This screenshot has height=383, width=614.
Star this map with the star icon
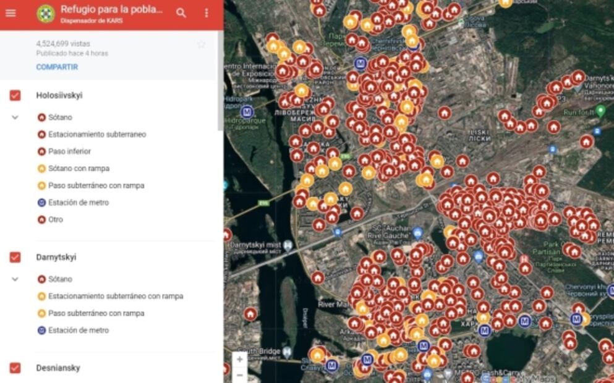click(201, 44)
